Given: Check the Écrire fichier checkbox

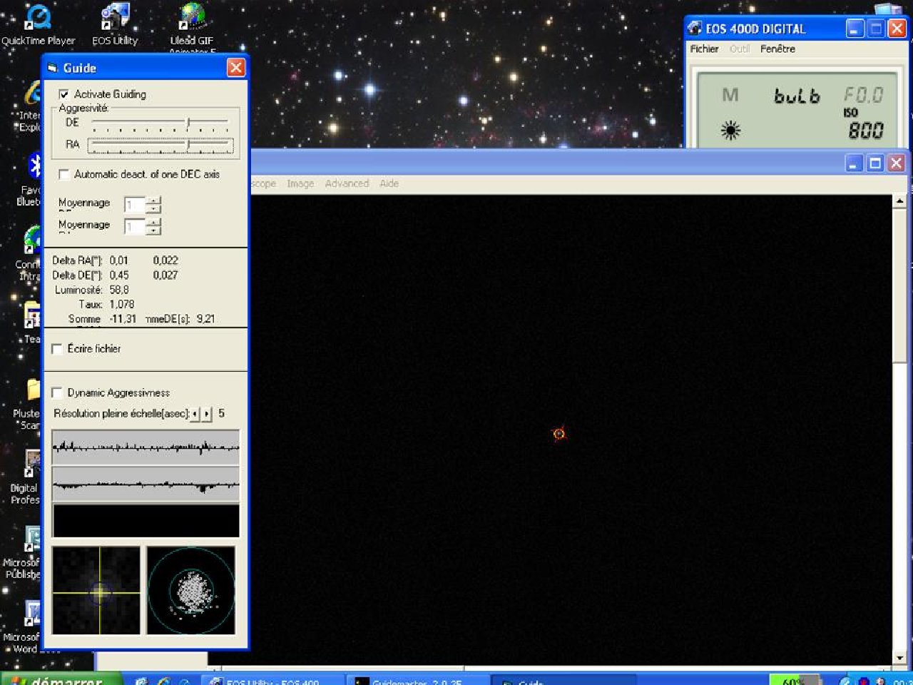Looking at the screenshot, I should click(x=57, y=349).
